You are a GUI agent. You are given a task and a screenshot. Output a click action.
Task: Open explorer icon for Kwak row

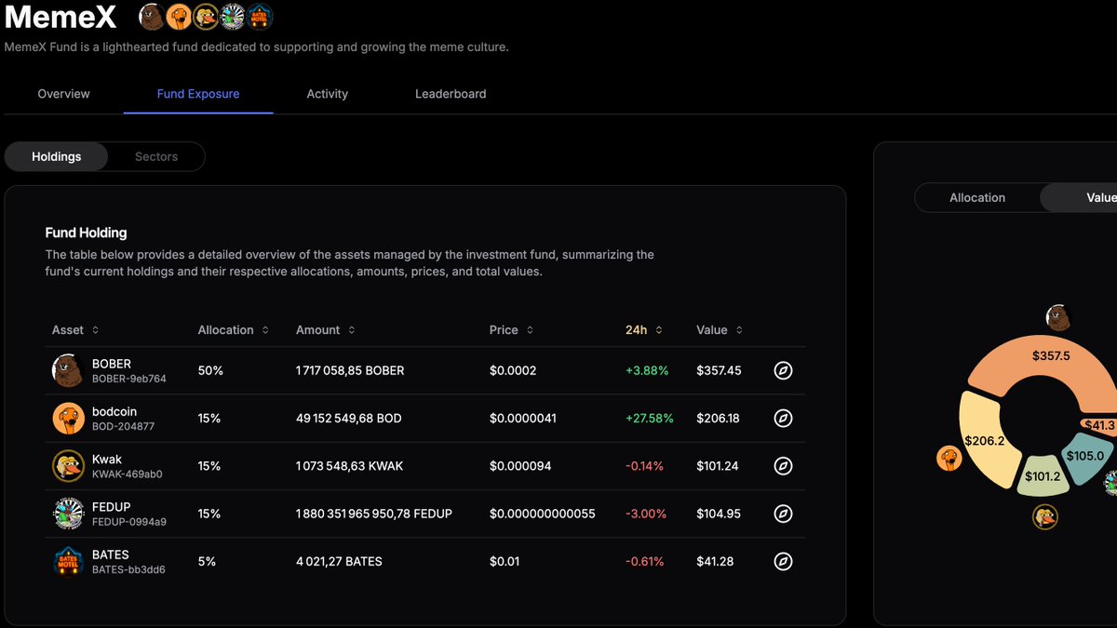[784, 466]
